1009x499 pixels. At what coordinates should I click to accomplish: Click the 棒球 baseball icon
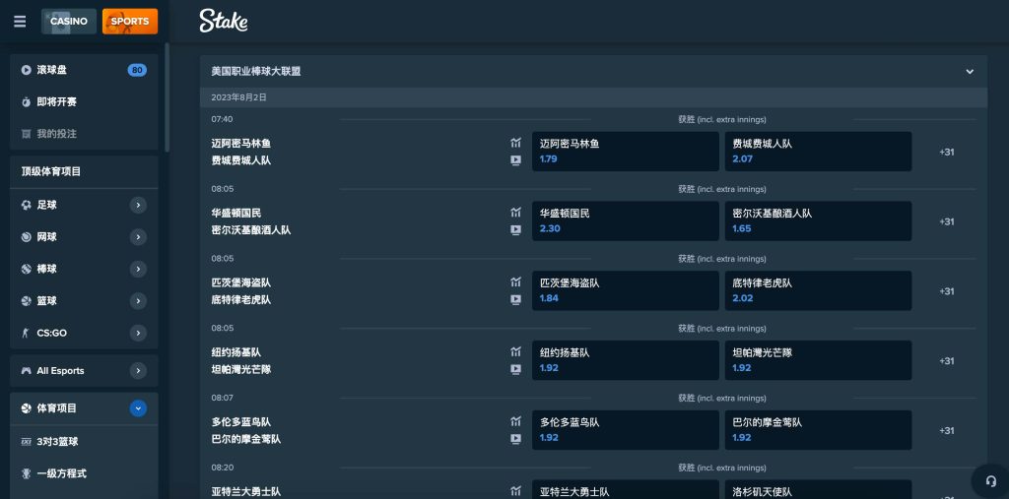pyautogui.click(x=26, y=269)
